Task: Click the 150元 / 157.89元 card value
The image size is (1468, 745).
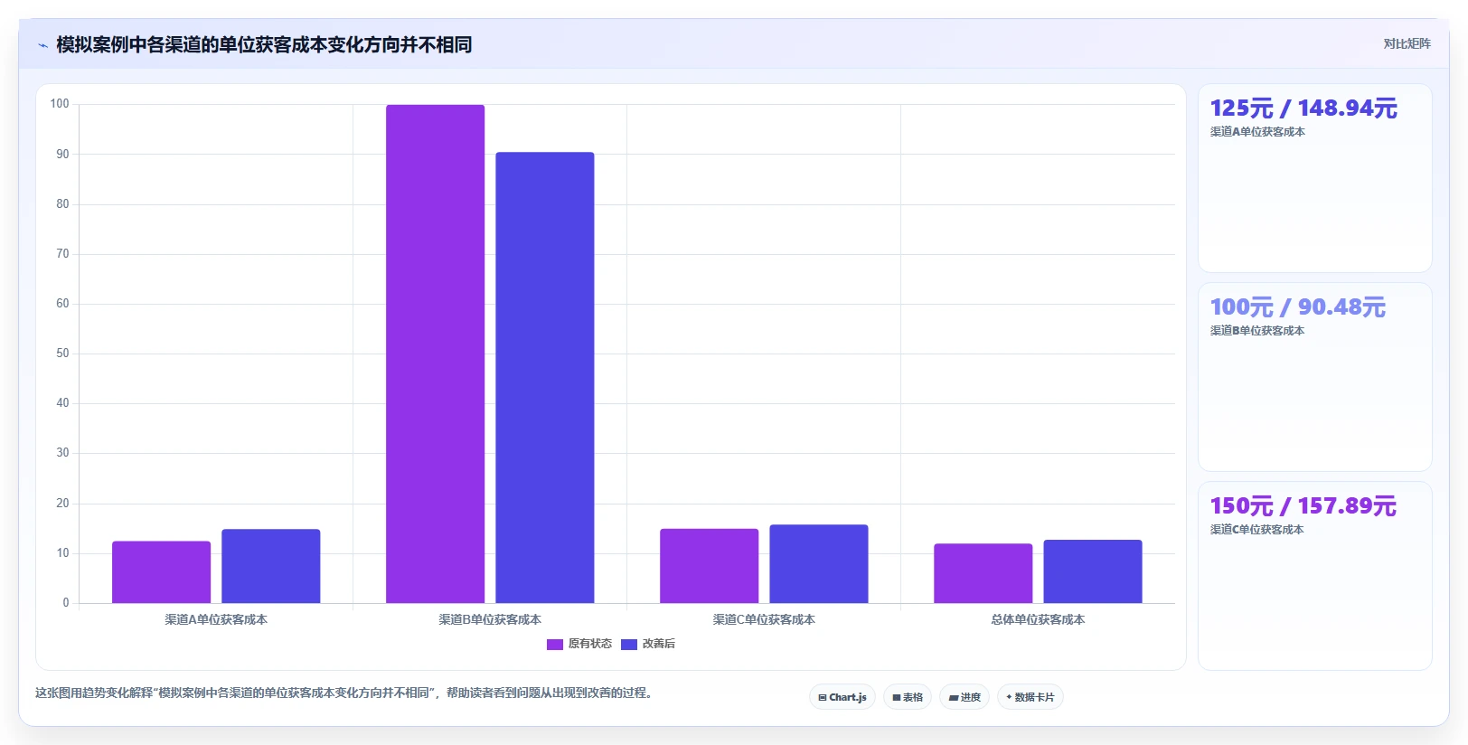Action: click(x=1303, y=506)
